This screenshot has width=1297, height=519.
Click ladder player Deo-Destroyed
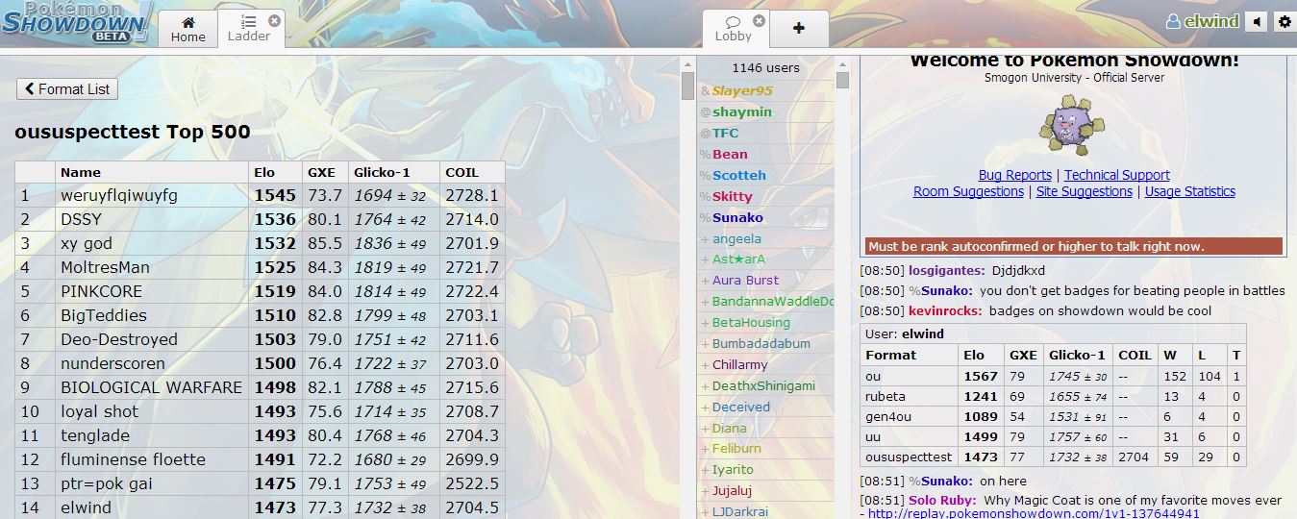coord(119,339)
